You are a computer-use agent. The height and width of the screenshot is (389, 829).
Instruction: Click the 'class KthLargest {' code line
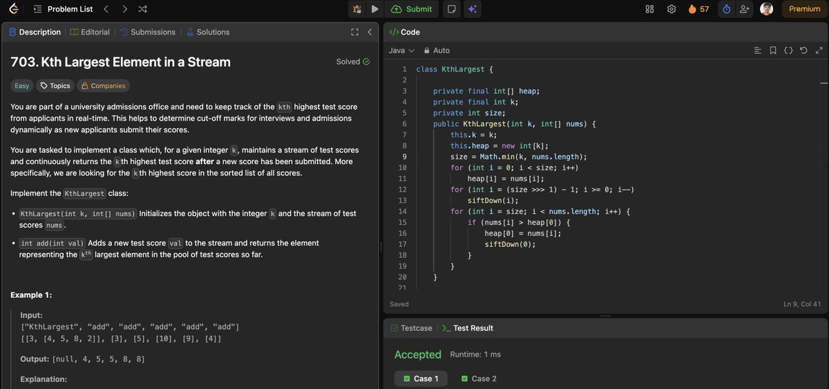[455, 69]
